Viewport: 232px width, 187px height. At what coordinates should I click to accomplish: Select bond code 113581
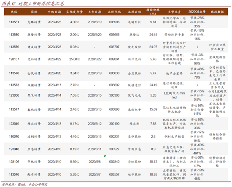click(14, 22)
